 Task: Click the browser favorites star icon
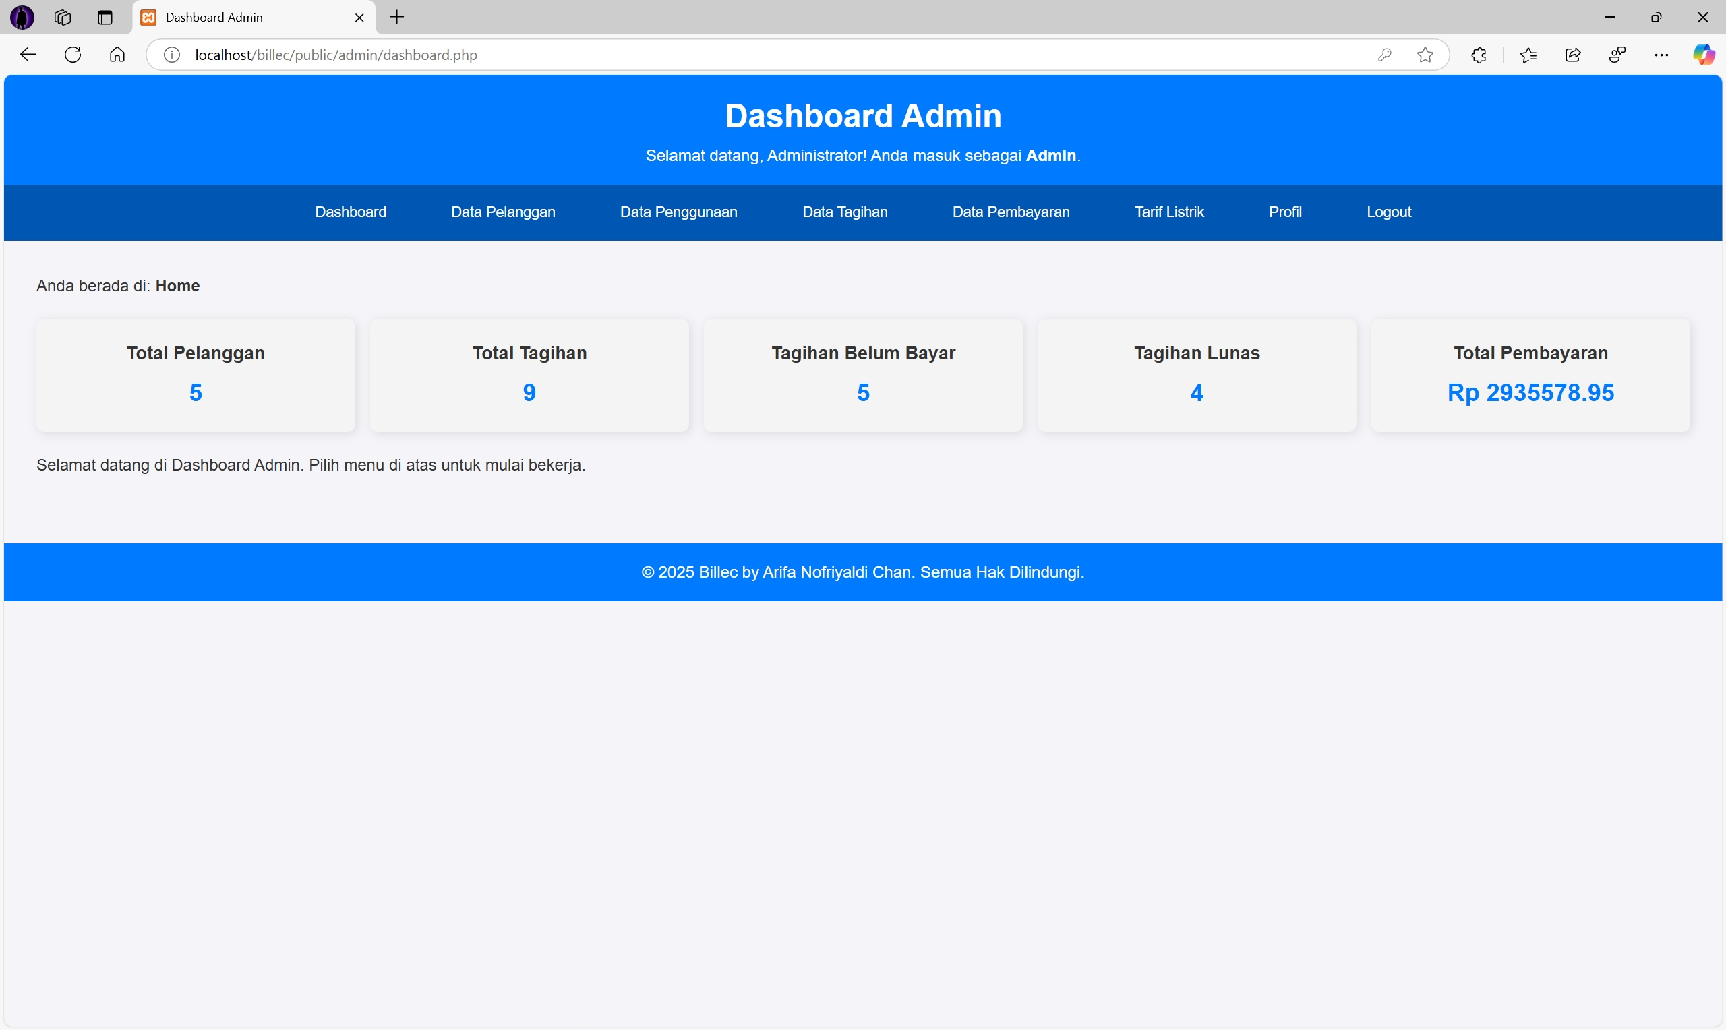1425,54
